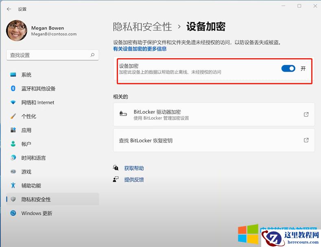Viewport: 321px width, 247px height.
Task: Click external-link icon on BitLocker 驱动器加密 row
Action: coord(306,114)
